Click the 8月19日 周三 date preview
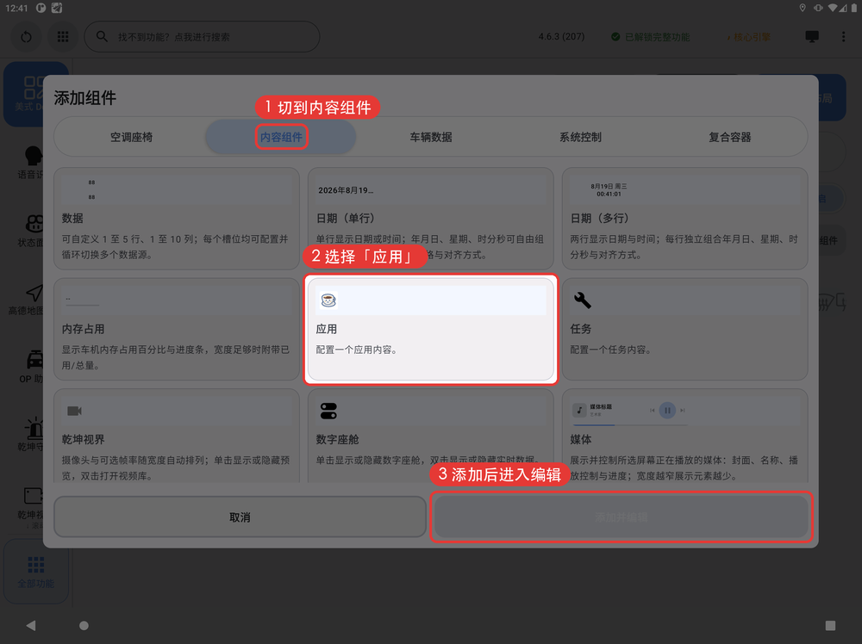862x644 pixels. (x=609, y=190)
